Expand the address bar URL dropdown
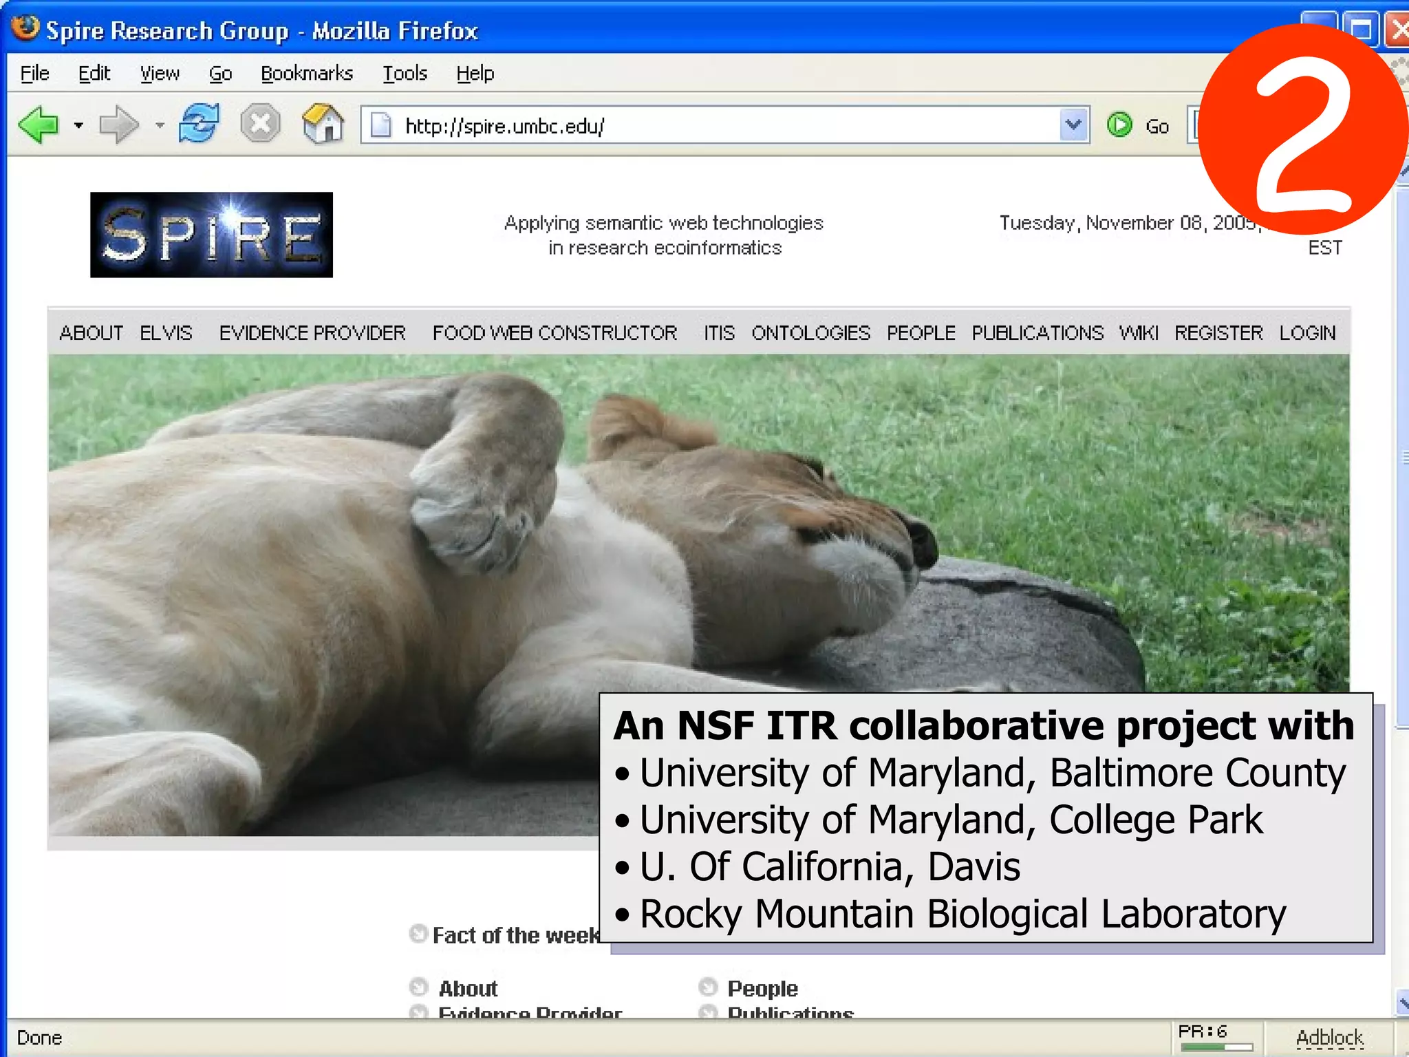1409x1057 pixels. pyautogui.click(x=1073, y=125)
